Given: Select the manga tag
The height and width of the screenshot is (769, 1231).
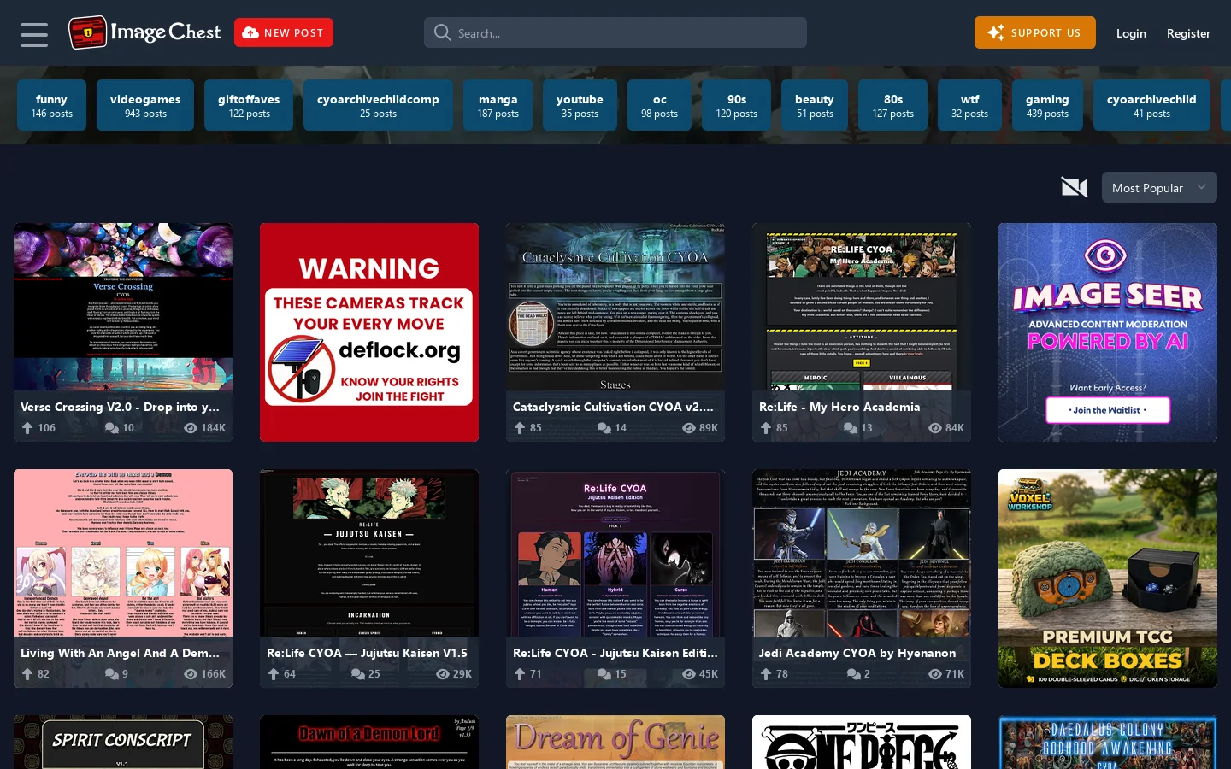Looking at the screenshot, I should pyautogui.click(x=498, y=105).
